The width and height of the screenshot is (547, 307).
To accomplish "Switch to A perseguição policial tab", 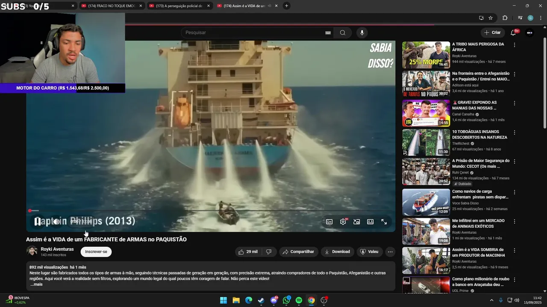I will [x=179, y=6].
